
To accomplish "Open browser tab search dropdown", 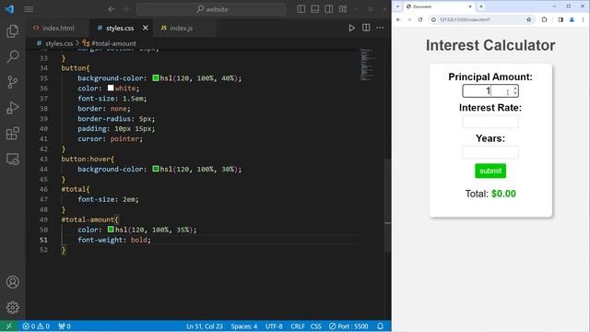I will 397,6.
